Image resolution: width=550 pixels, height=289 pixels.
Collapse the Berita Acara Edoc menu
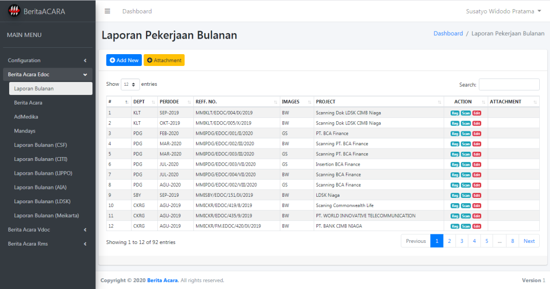pos(47,75)
